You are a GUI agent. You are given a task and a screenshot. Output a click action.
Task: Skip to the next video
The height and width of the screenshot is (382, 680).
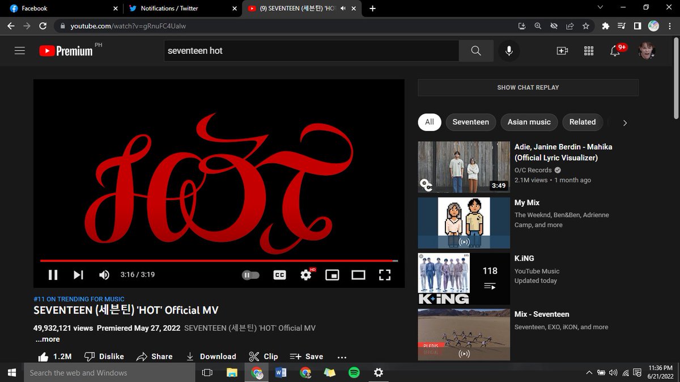pyautogui.click(x=78, y=275)
